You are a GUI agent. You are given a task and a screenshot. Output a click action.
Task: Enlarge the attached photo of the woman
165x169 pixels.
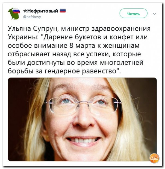coord(82,120)
